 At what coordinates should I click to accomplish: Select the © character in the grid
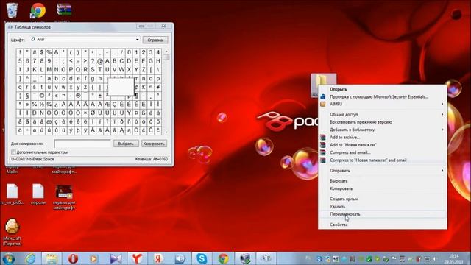pos(42,96)
